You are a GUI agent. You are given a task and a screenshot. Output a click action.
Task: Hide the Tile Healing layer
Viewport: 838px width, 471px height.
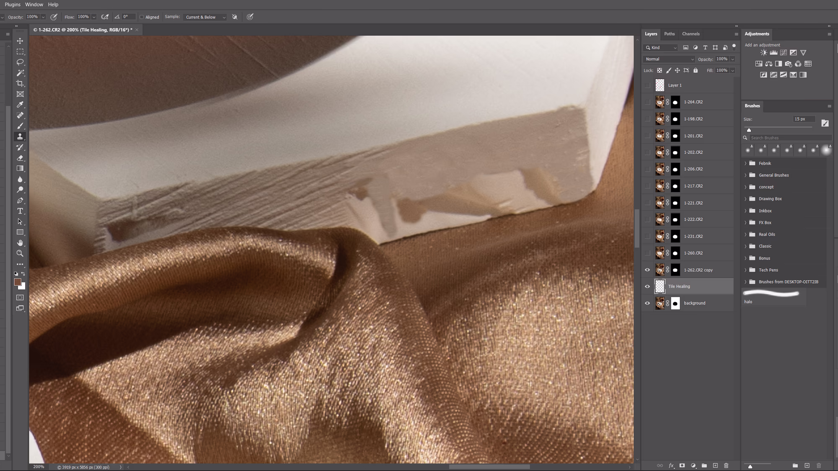[x=647, y=286]
